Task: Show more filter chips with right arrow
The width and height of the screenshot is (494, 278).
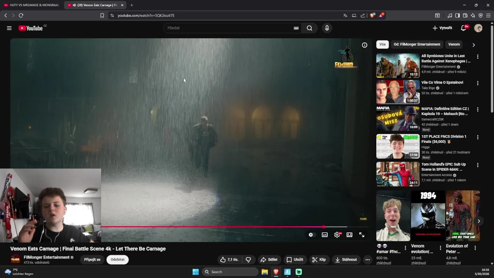Action: [474, 45]
